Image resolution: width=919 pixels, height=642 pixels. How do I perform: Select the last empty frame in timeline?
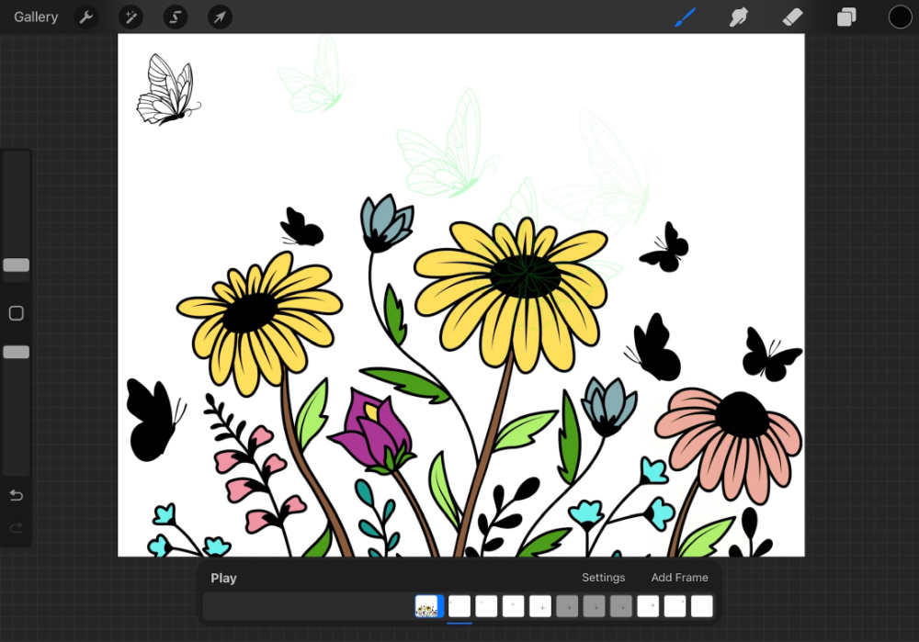coord(701,606)
